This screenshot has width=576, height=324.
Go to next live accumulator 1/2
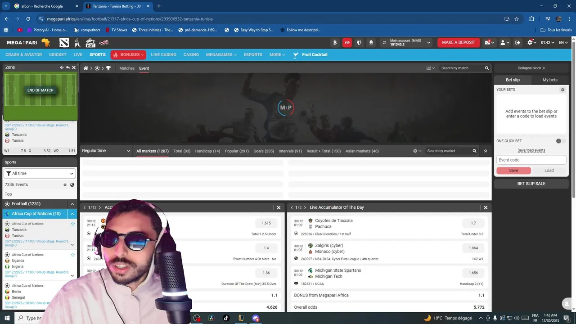pos(305,207)
